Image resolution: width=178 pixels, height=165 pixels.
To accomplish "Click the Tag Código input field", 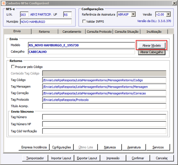I will 104,80.
